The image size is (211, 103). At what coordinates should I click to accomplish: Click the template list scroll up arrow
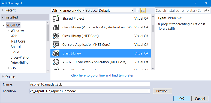click(153, 16)
